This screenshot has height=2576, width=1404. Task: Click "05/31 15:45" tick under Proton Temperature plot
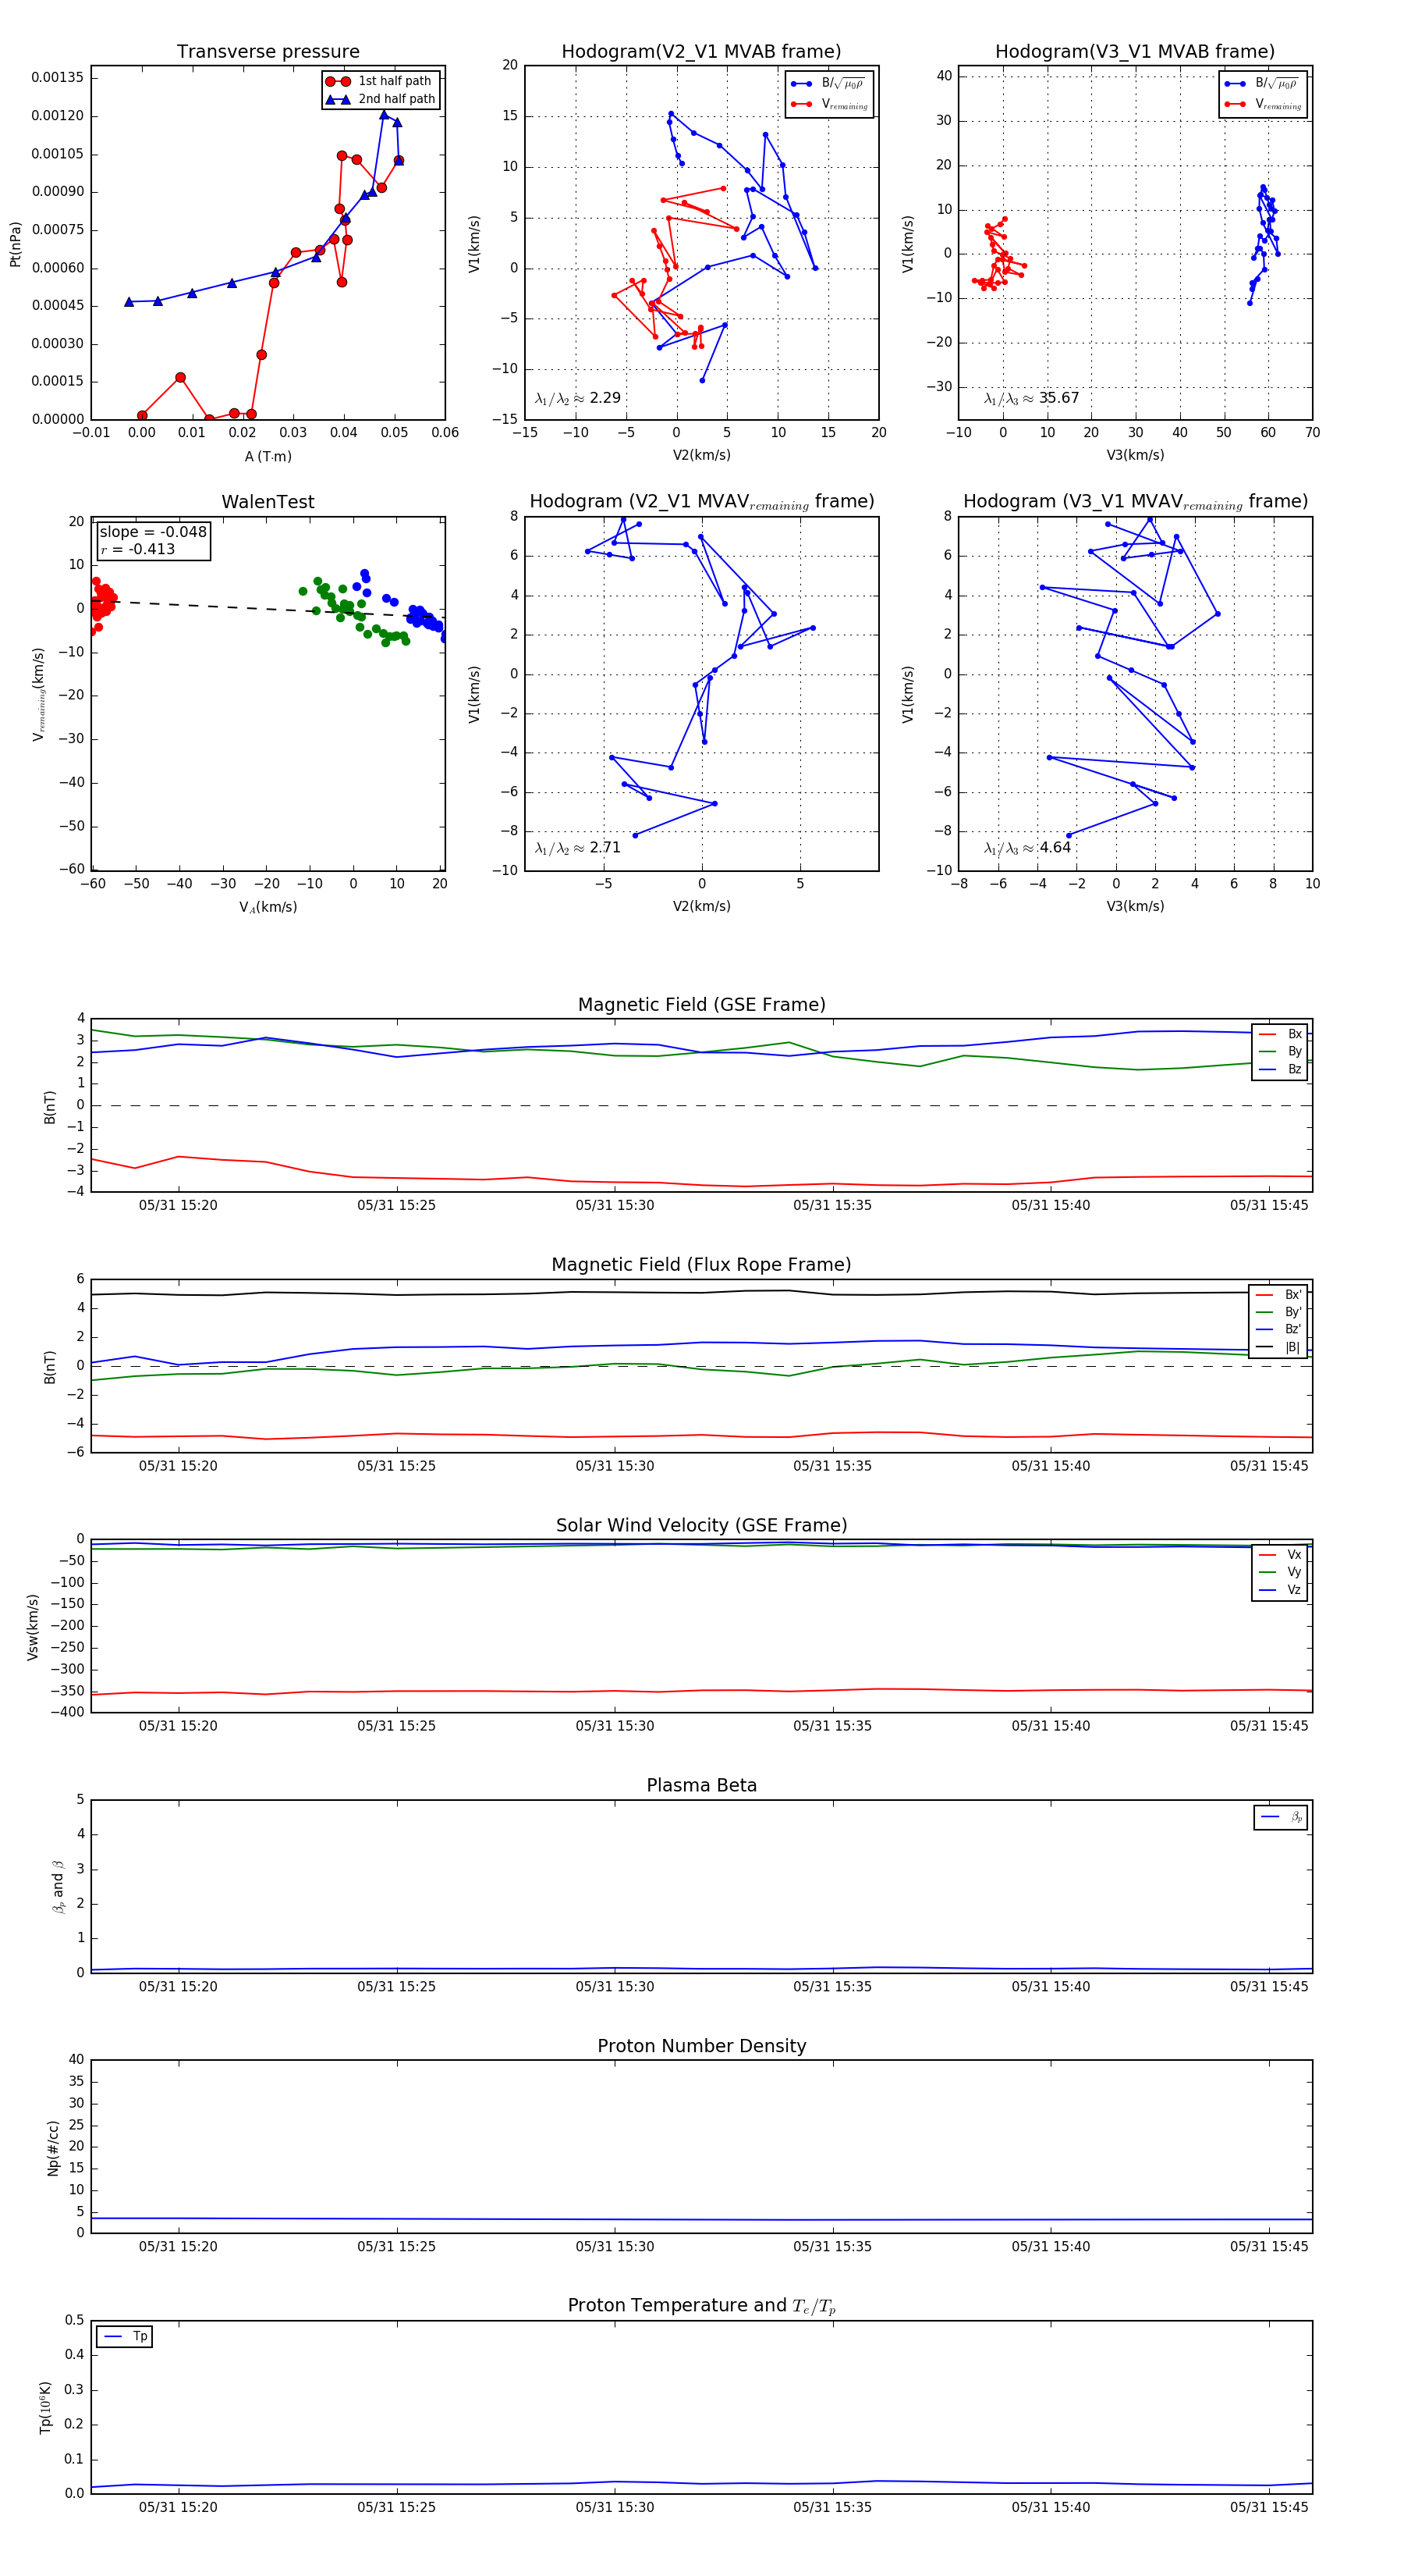[x=1268, y=2507]
